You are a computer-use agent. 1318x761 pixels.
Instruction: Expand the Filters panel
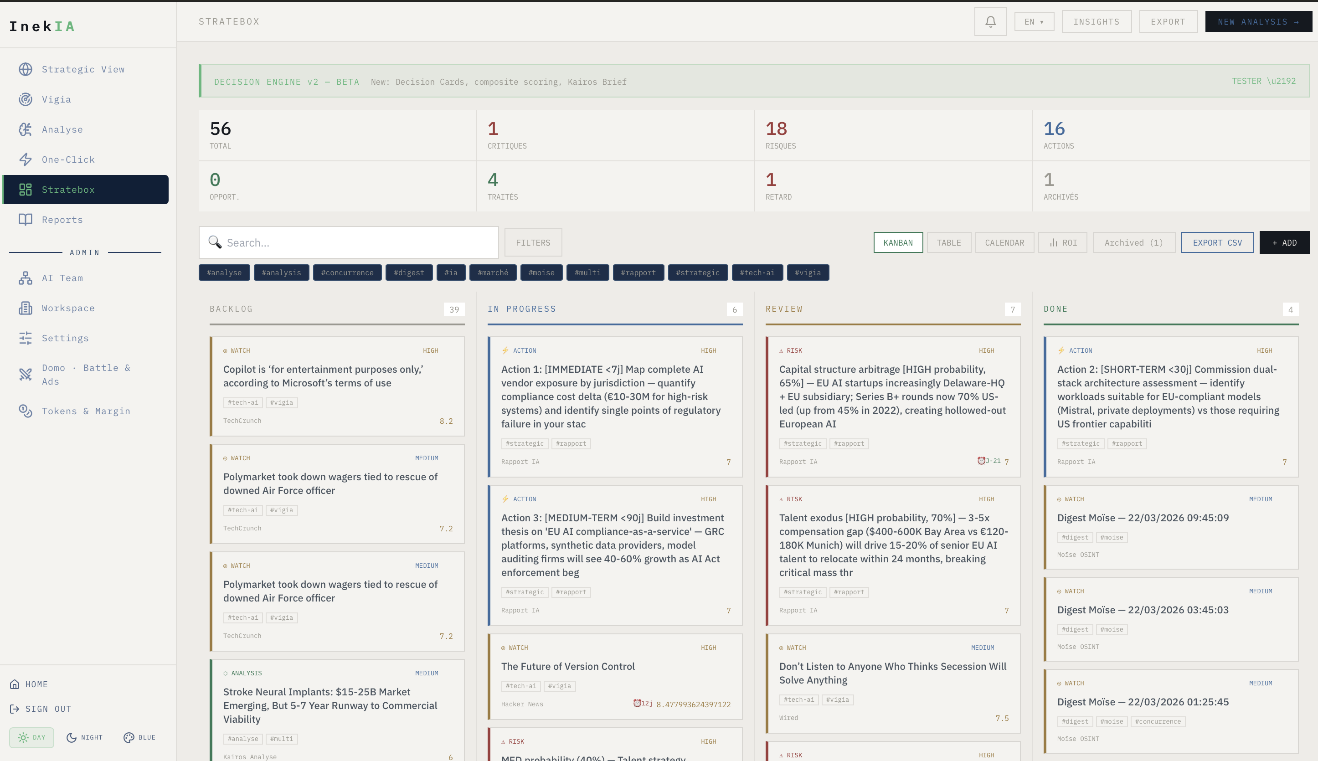(532, 242)
